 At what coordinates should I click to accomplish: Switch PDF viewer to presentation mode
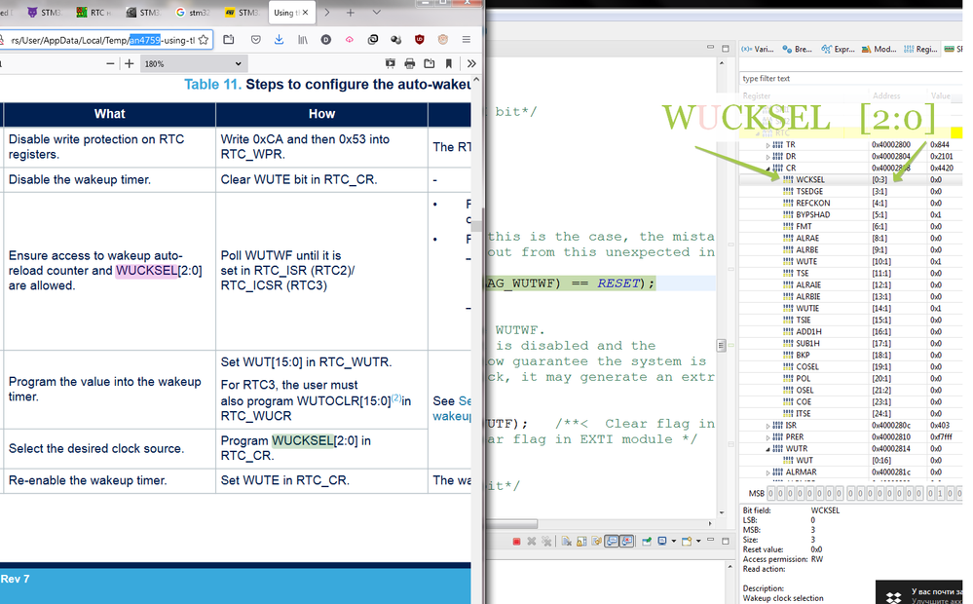click(x=390, y=63)
